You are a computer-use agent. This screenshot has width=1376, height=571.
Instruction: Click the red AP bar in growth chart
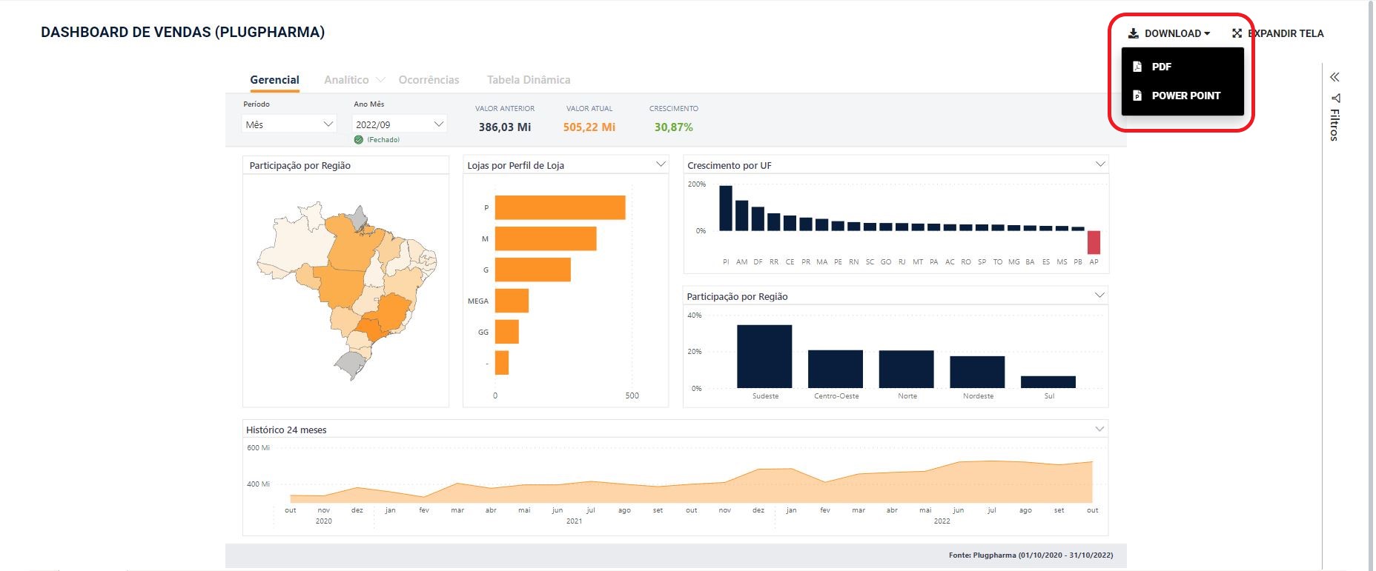1094,242
